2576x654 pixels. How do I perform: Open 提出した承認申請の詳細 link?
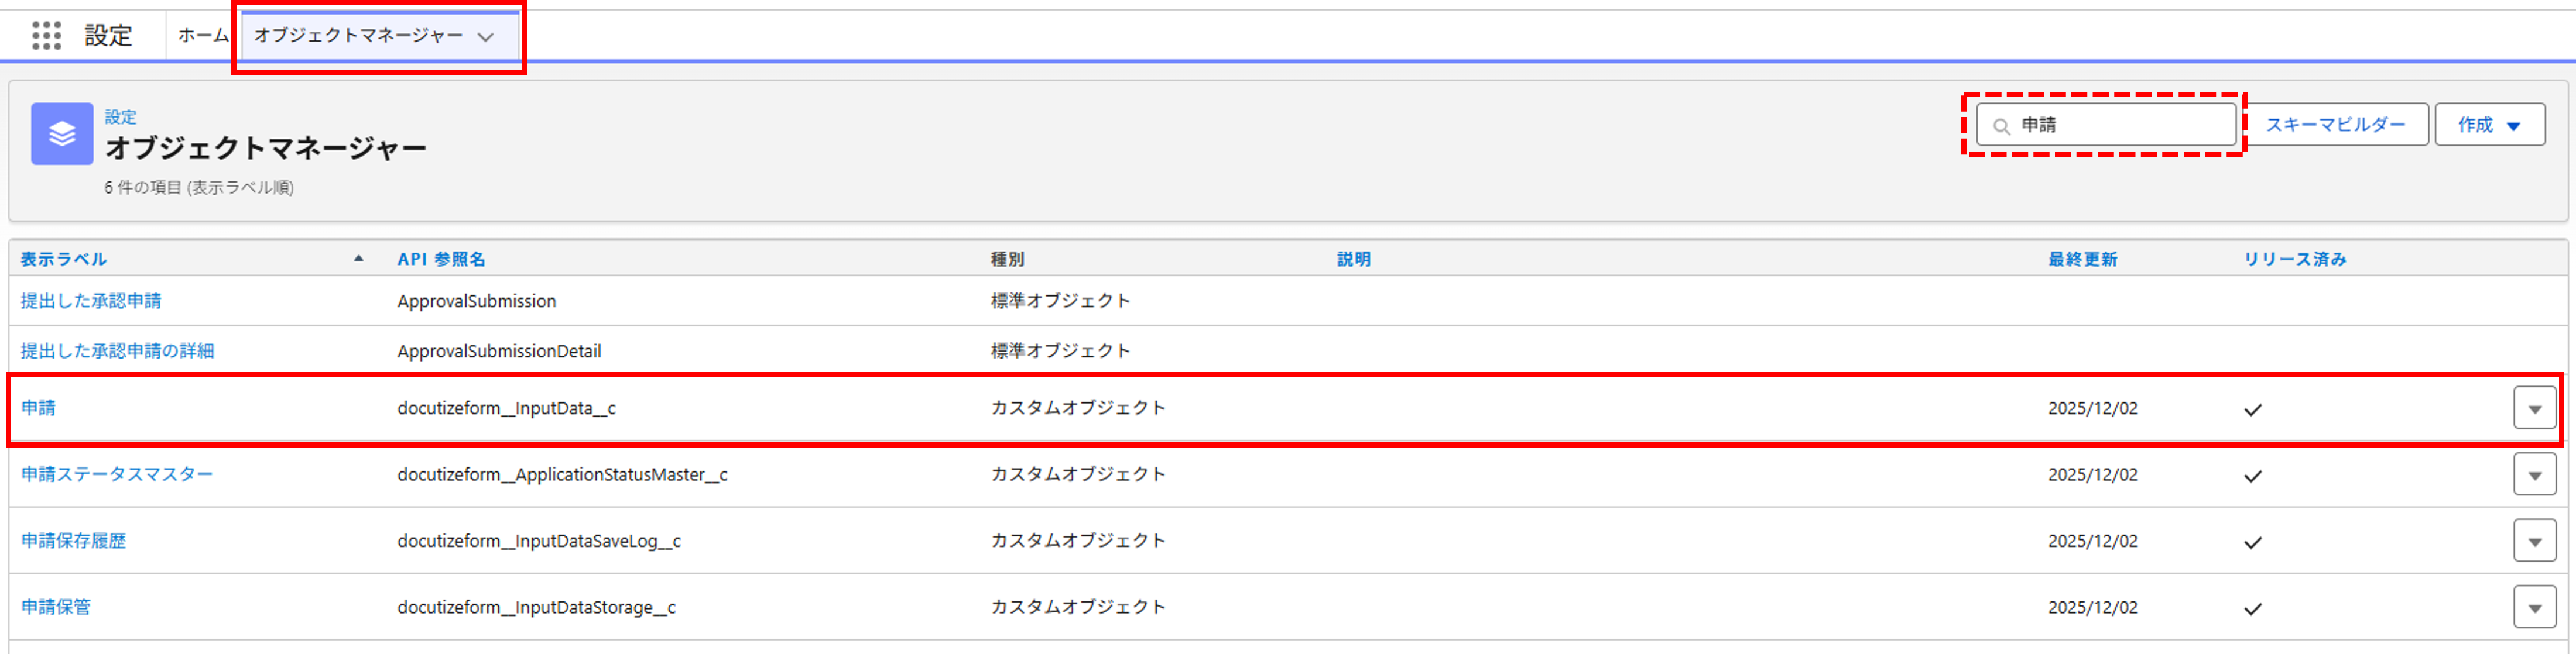(x=117, y=350)
